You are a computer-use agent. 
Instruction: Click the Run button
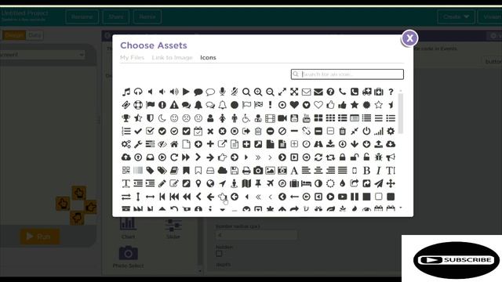pos(40,237)
